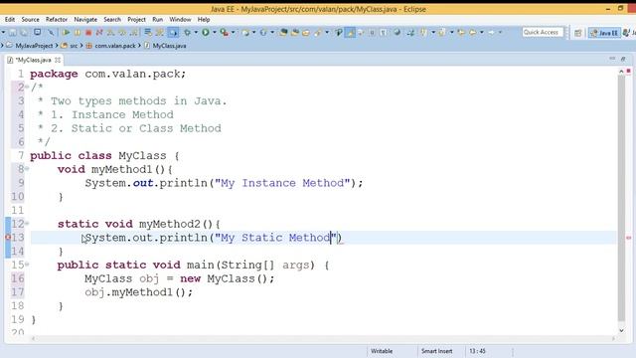Collapse the myMethod1 fold at line 8
636x358 pixels.
click(x=27, y=168)
